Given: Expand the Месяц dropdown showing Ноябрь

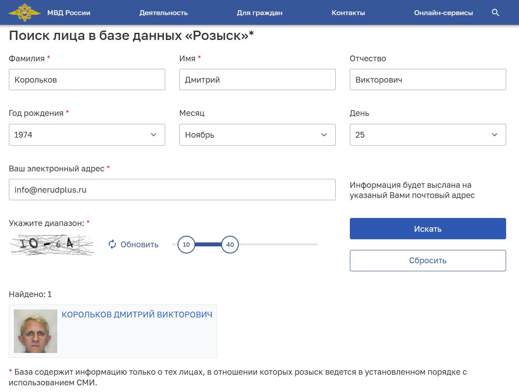Looking at the screenshot, I should click(257, 135).
